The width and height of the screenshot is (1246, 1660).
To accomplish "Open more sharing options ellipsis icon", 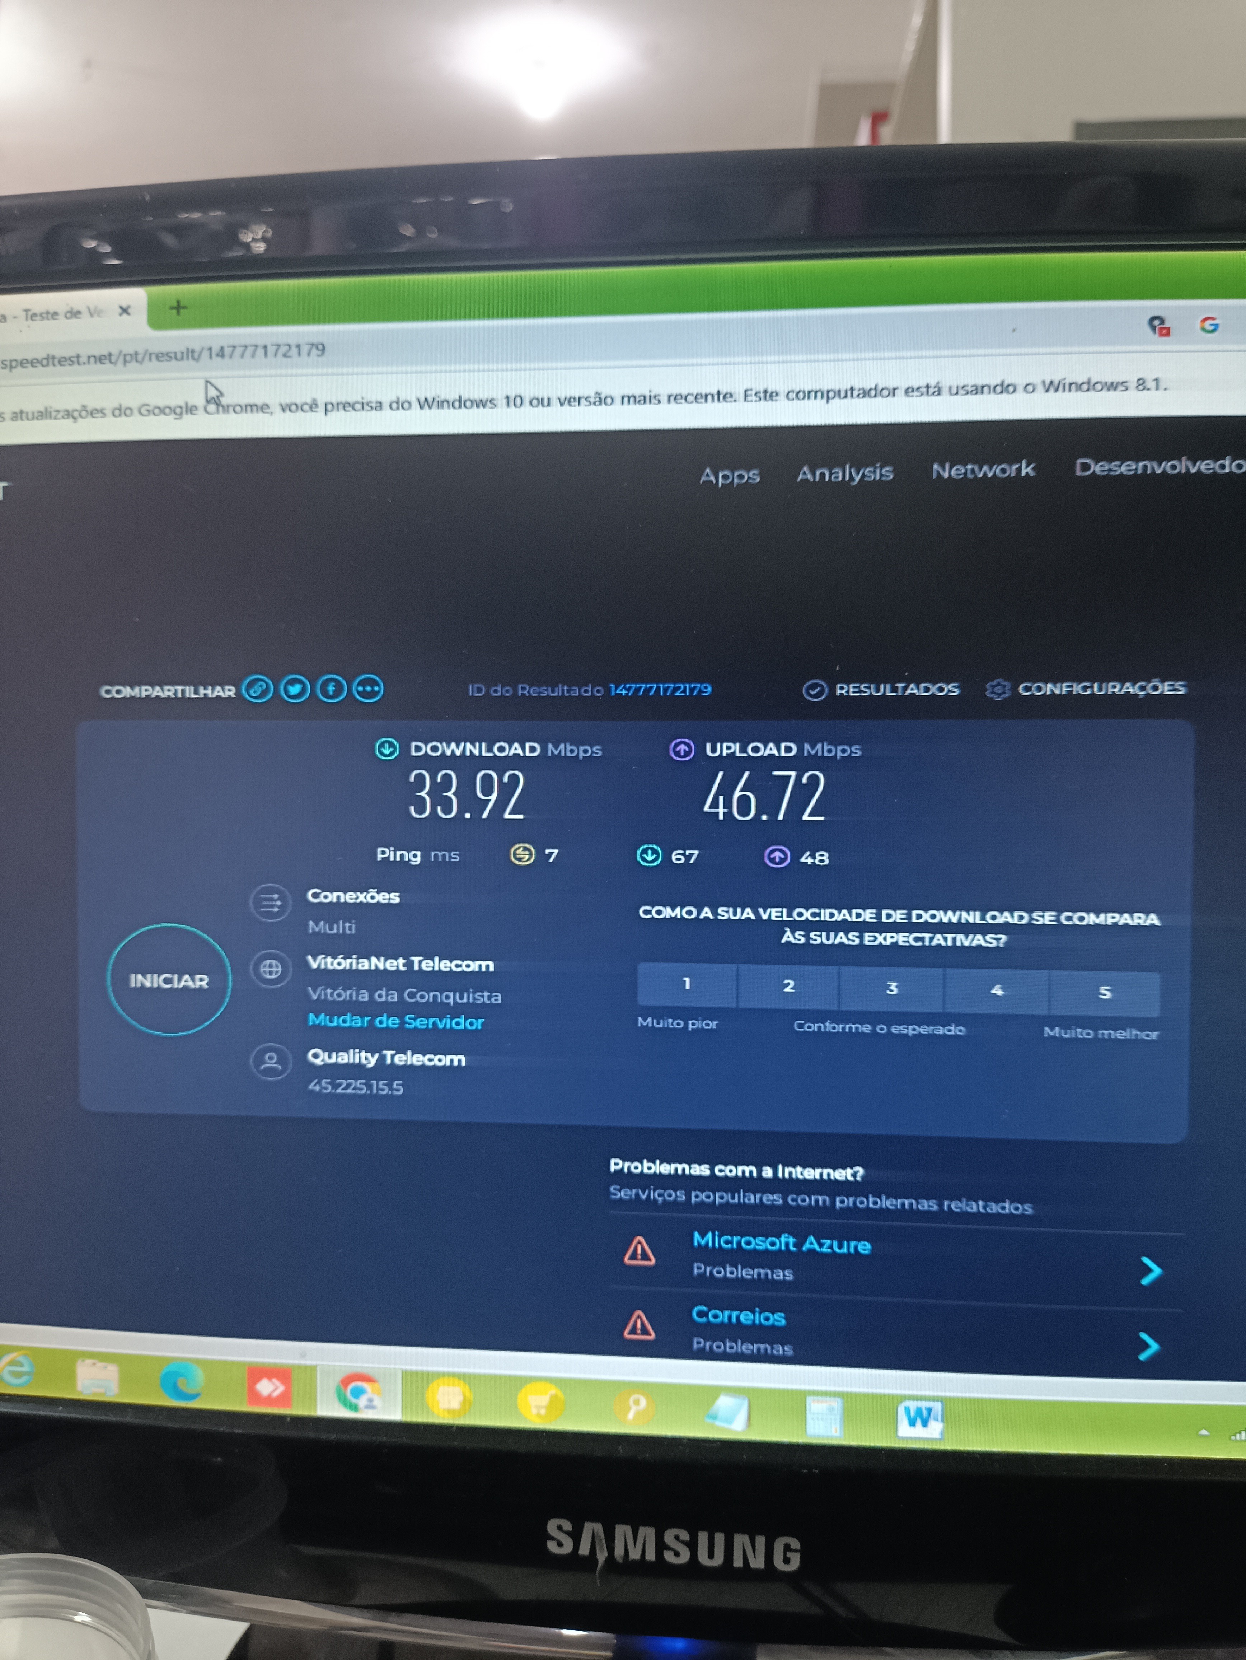I will (x=368, y=688).
